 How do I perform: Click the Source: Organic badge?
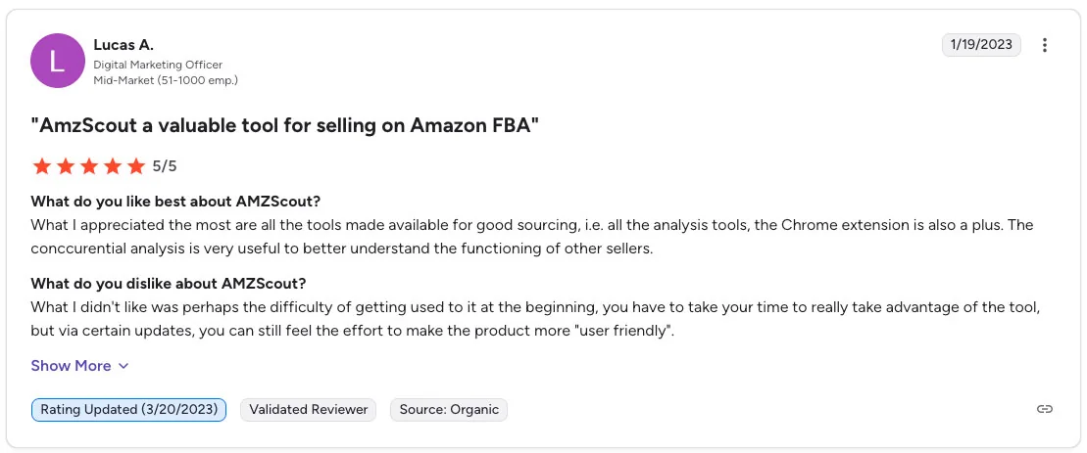click(x=449, y=409)
